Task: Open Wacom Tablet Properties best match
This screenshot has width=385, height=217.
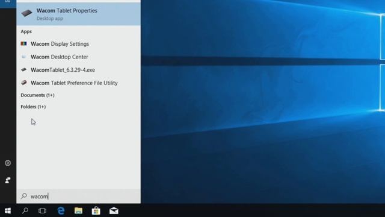Action: (x=79, y=14)
